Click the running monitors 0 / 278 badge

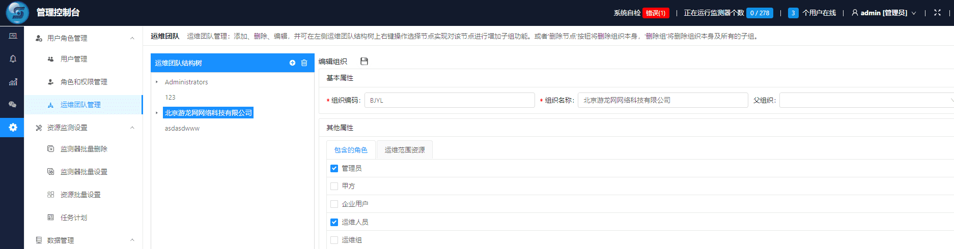760,13
